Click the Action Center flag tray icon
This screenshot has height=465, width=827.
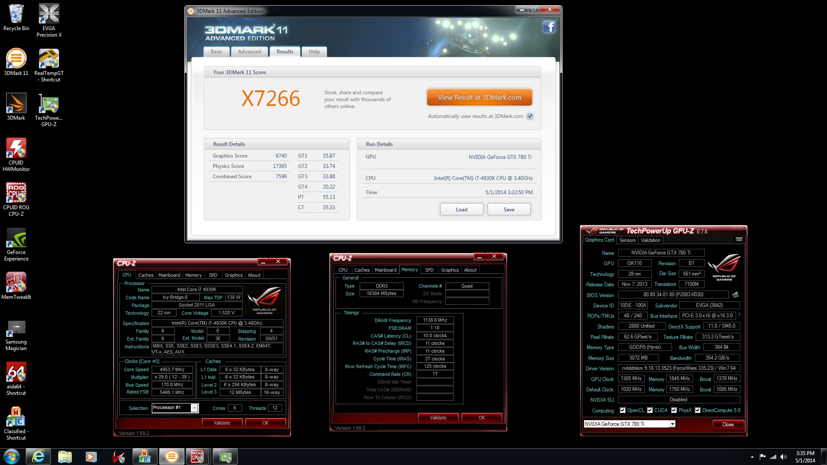762,457
